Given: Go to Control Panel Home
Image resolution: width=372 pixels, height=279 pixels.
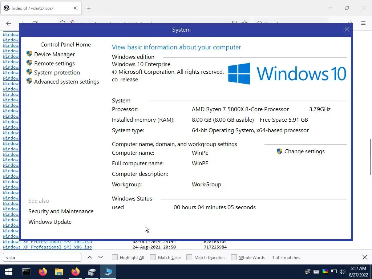Looking at the screenshot, I should 65,44.
